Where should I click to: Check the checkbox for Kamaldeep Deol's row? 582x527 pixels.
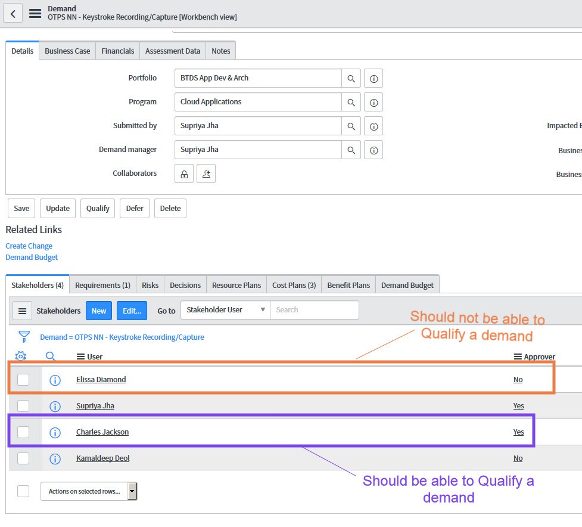tap(24, 458)
